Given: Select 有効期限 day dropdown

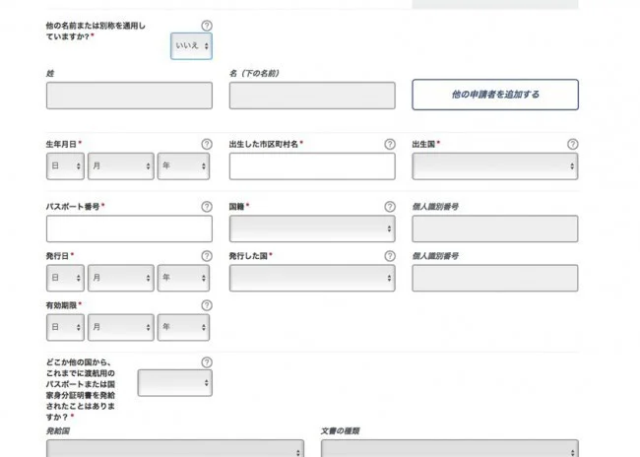Looking at the screenshot, I should [x=65, y=328].
